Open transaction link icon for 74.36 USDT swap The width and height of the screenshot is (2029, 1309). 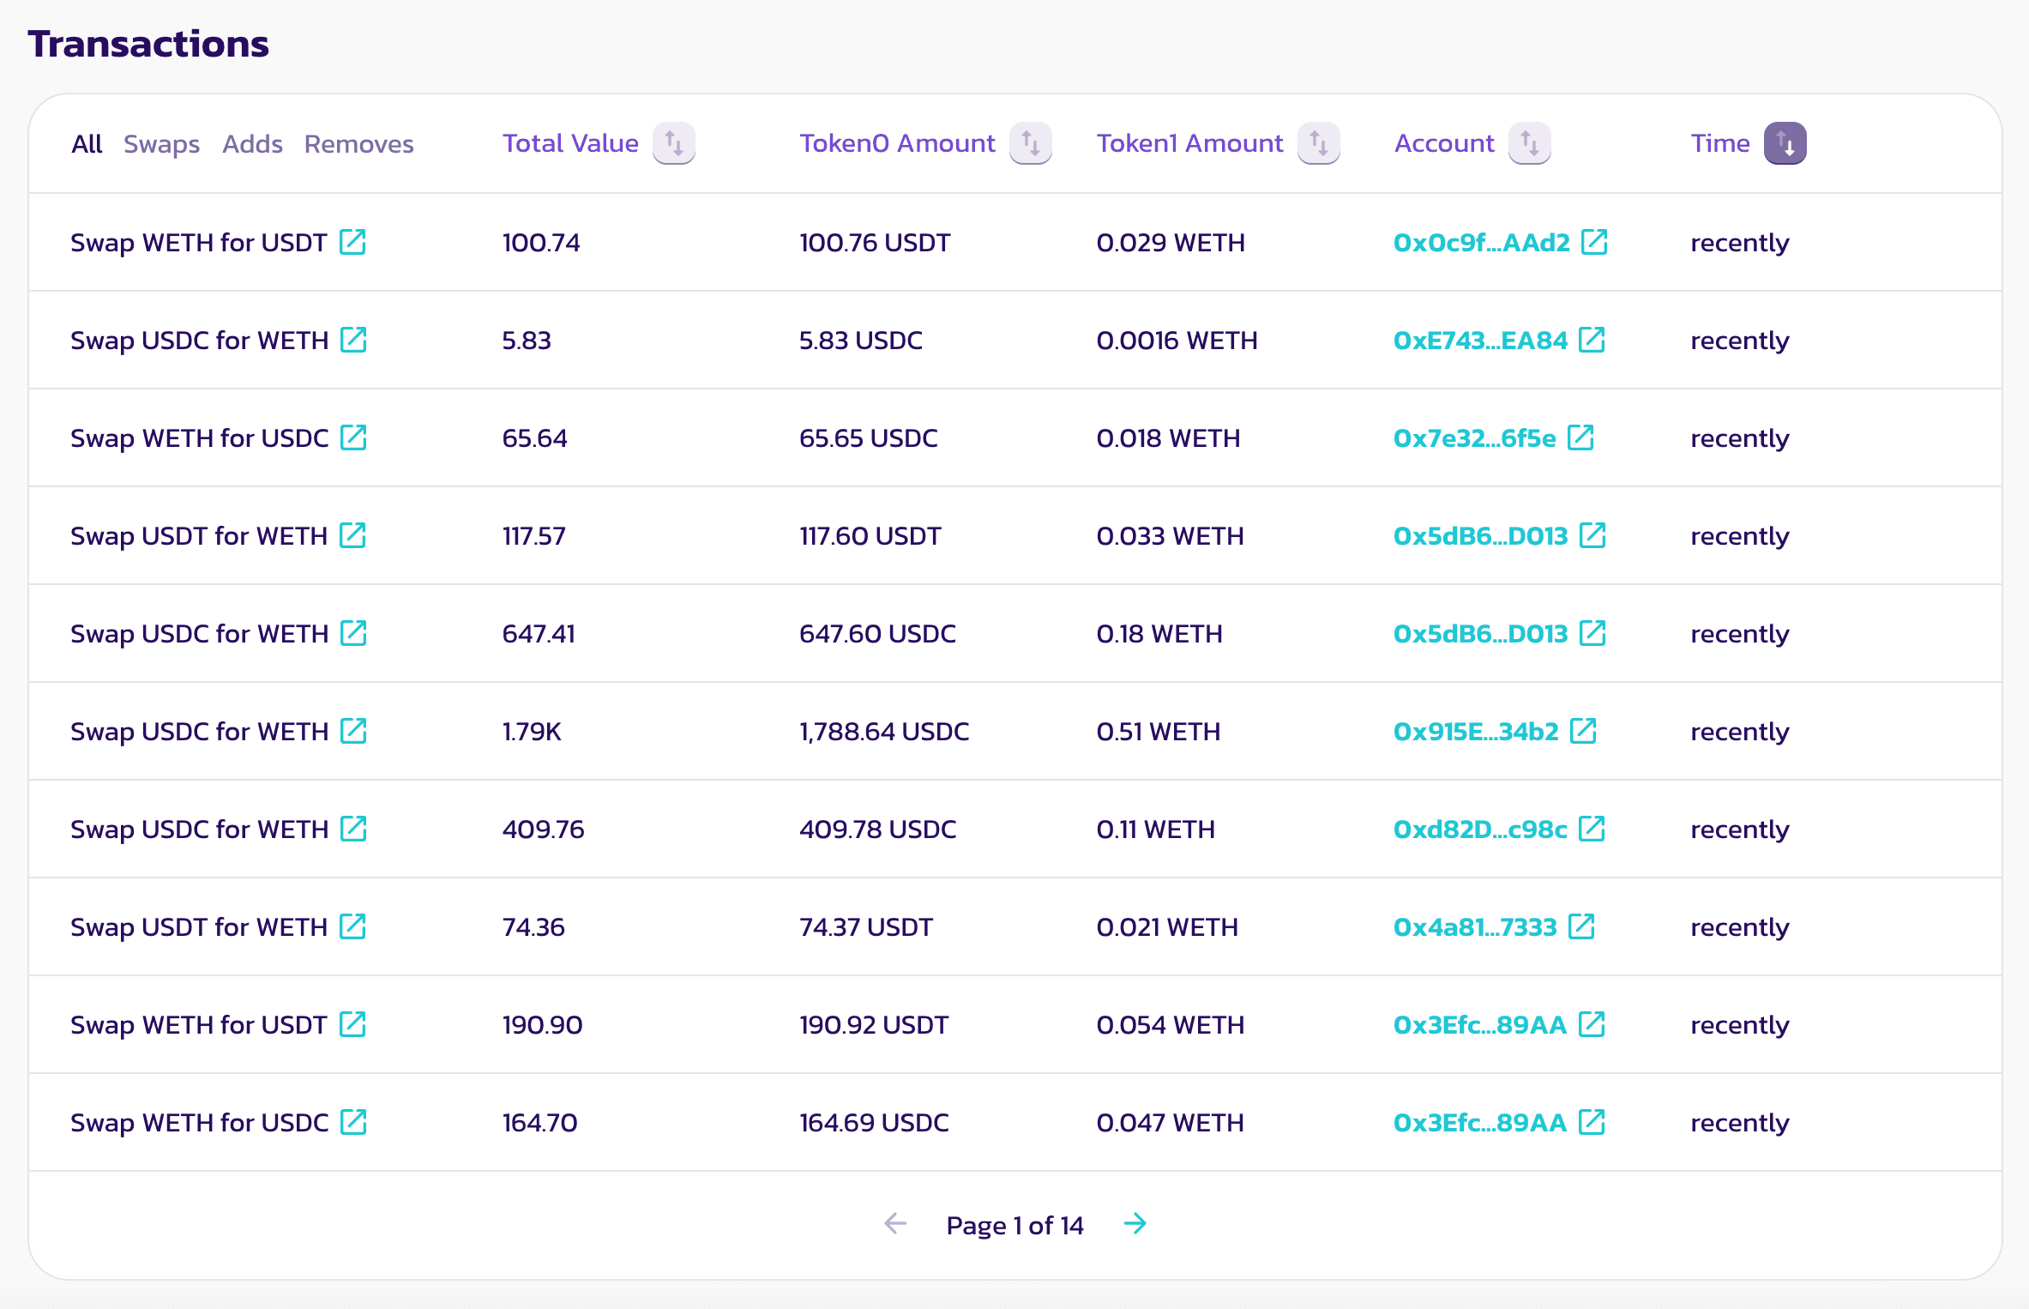pos(352,927)
